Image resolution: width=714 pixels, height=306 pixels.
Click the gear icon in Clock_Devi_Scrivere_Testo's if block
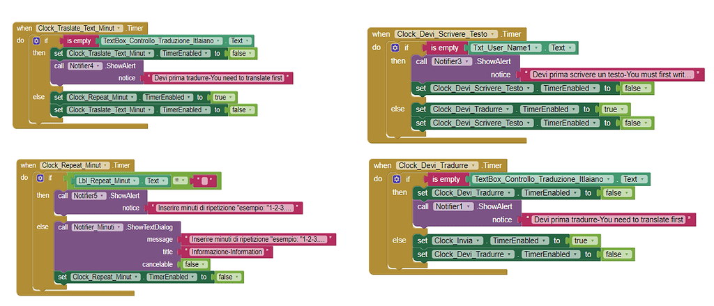395,48
